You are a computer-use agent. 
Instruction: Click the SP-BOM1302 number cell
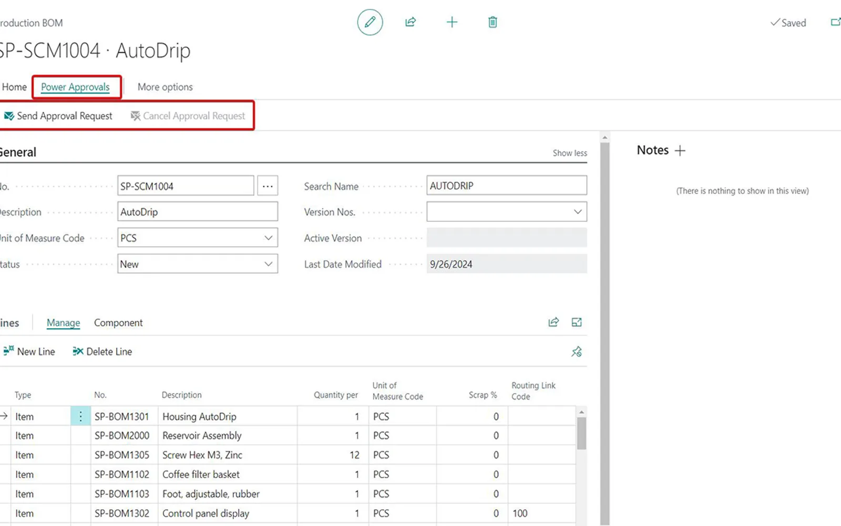(x=122, y=513)
